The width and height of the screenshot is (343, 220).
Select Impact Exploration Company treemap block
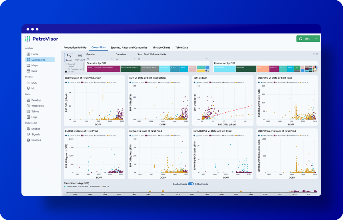pos(103,69)
